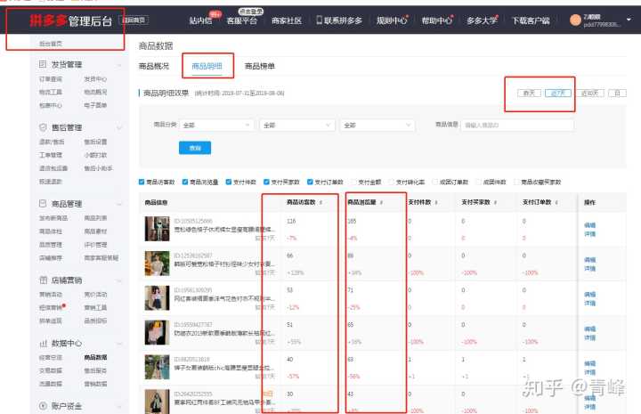The height and width of the screenshot is (414, 641).
Task: Click the blue 查询 button
Action: [195, 147]
